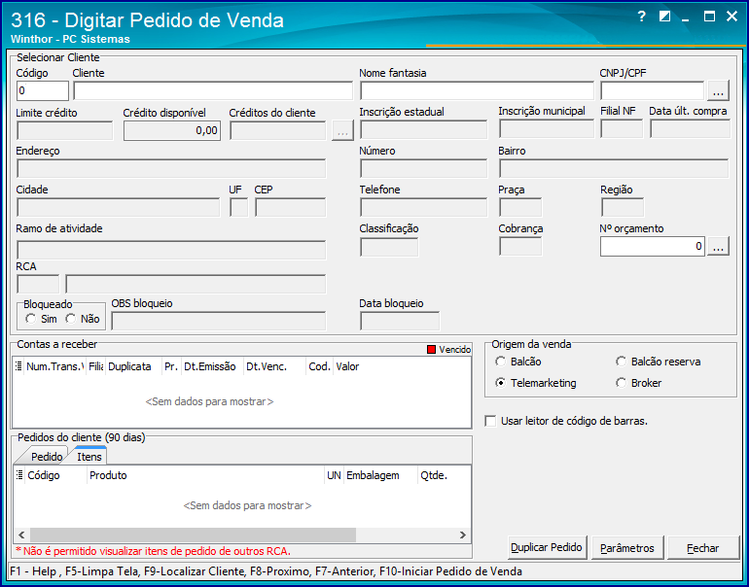Select Bloqueado Sim radio button
749x587 pixels.
pos(30,319)
